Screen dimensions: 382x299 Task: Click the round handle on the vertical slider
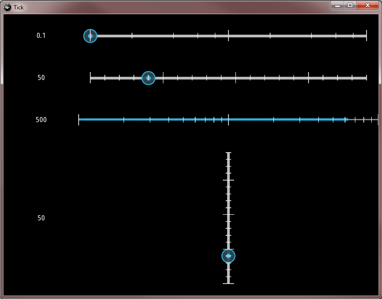pyautogui.click(x=228, y=256)
